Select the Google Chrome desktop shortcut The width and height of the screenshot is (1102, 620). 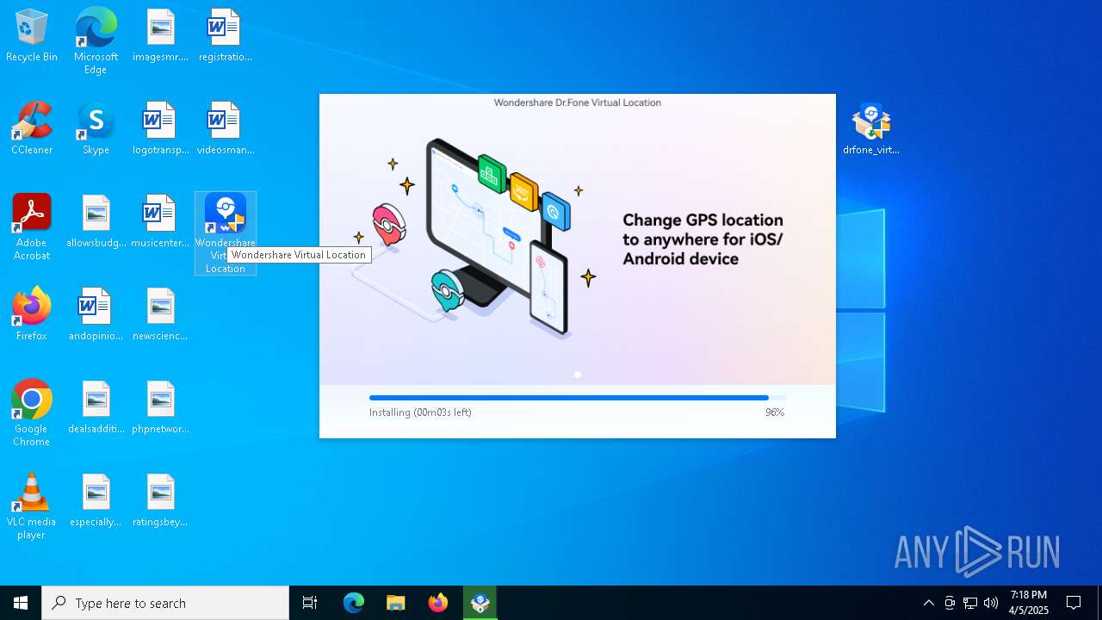click(x=32, y=413)
